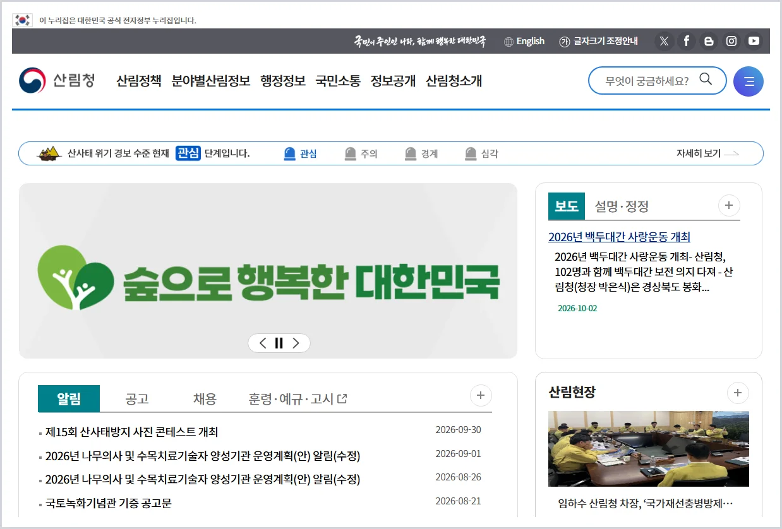This screenshot has height=529, width=782.
Task: Open the 행정정보 menu
Action: tap(283, 81)
